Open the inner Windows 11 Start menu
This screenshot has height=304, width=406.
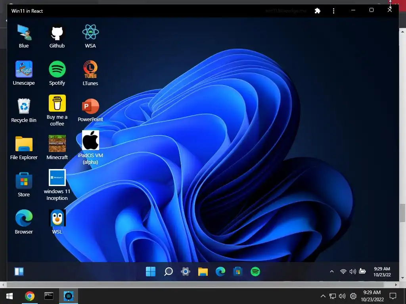151,272
